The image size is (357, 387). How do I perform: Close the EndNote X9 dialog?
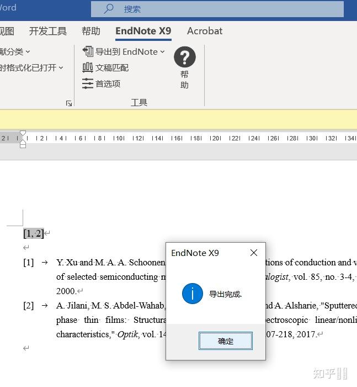coord(253,253)
